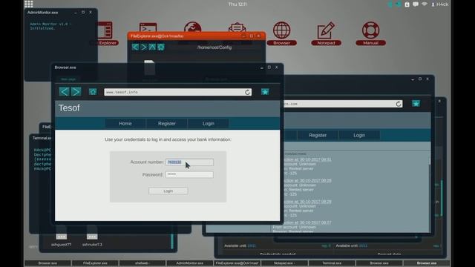Open the Mail desktop icon

237,27
